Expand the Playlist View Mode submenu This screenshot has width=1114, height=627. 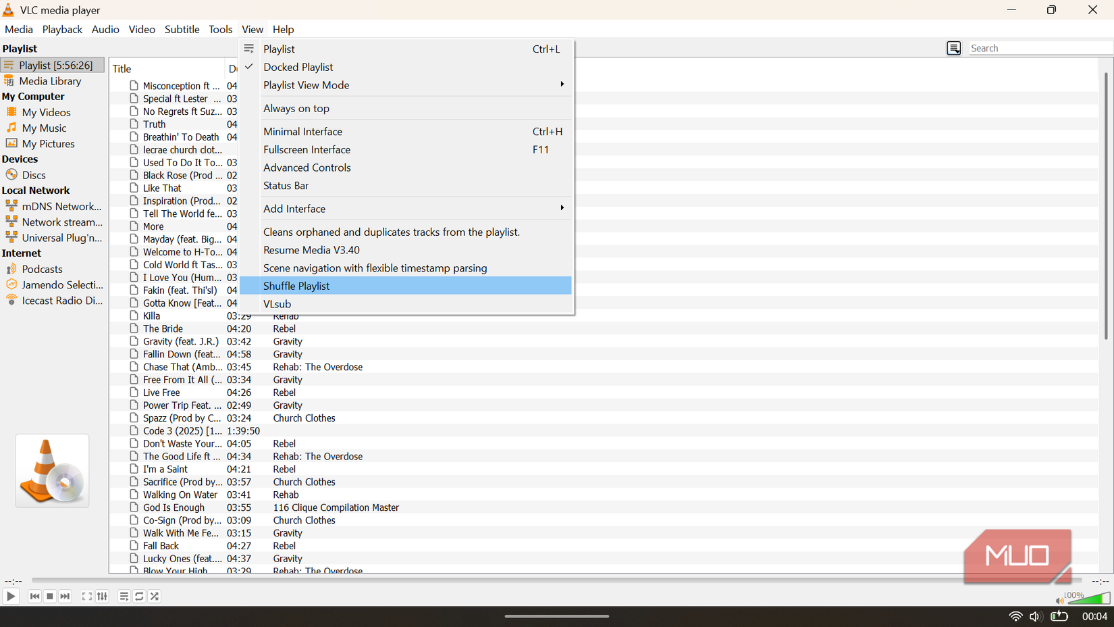(x=306, y=85)
